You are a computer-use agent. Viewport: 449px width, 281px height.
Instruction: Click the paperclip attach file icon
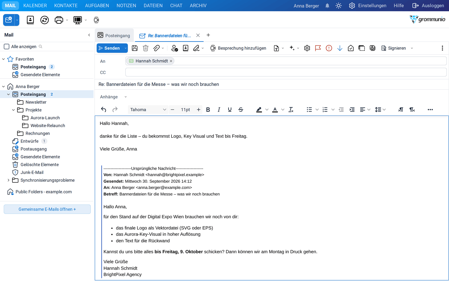(157, 48)
